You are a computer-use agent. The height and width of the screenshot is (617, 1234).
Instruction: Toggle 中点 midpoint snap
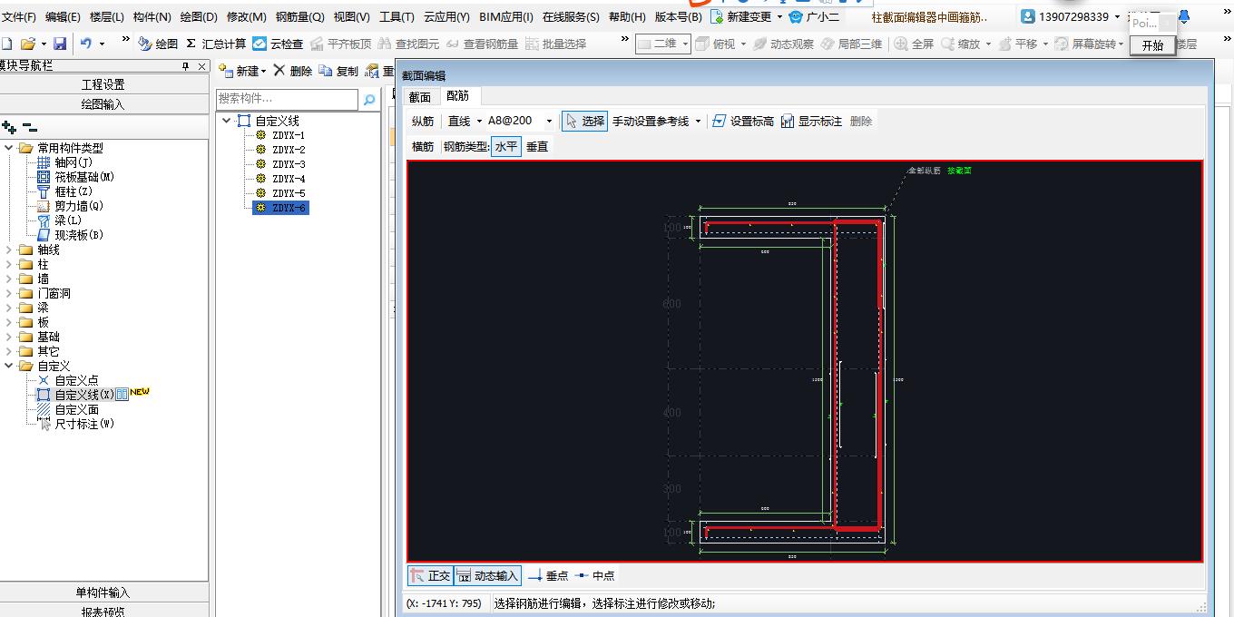coord(595,575)
